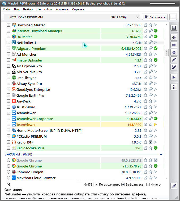The image size is (180, 201).
Task: Check the NetLimiter 4 checkbox
Action: (x=9, y=43)
